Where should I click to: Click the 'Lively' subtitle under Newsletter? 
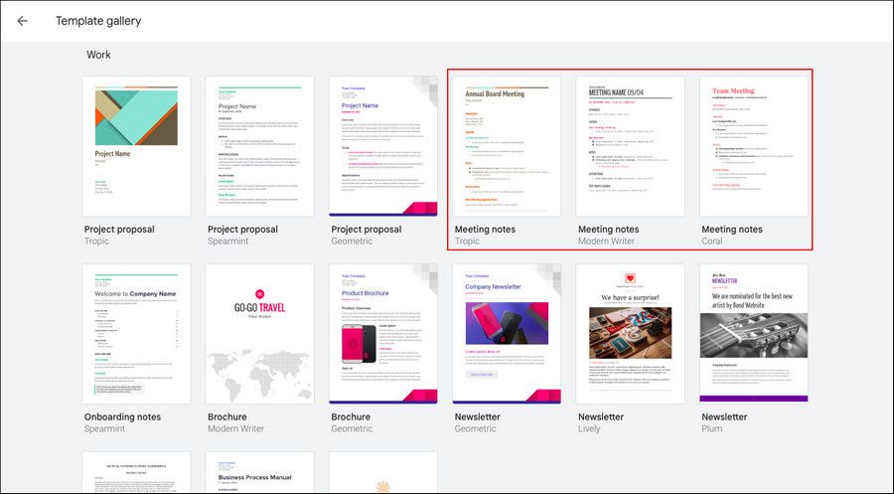(x=589, y=429)
